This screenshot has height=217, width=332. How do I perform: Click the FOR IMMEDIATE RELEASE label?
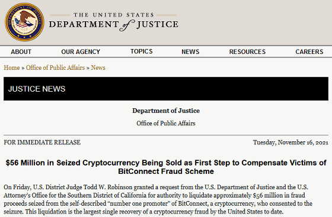click(42, 142)
